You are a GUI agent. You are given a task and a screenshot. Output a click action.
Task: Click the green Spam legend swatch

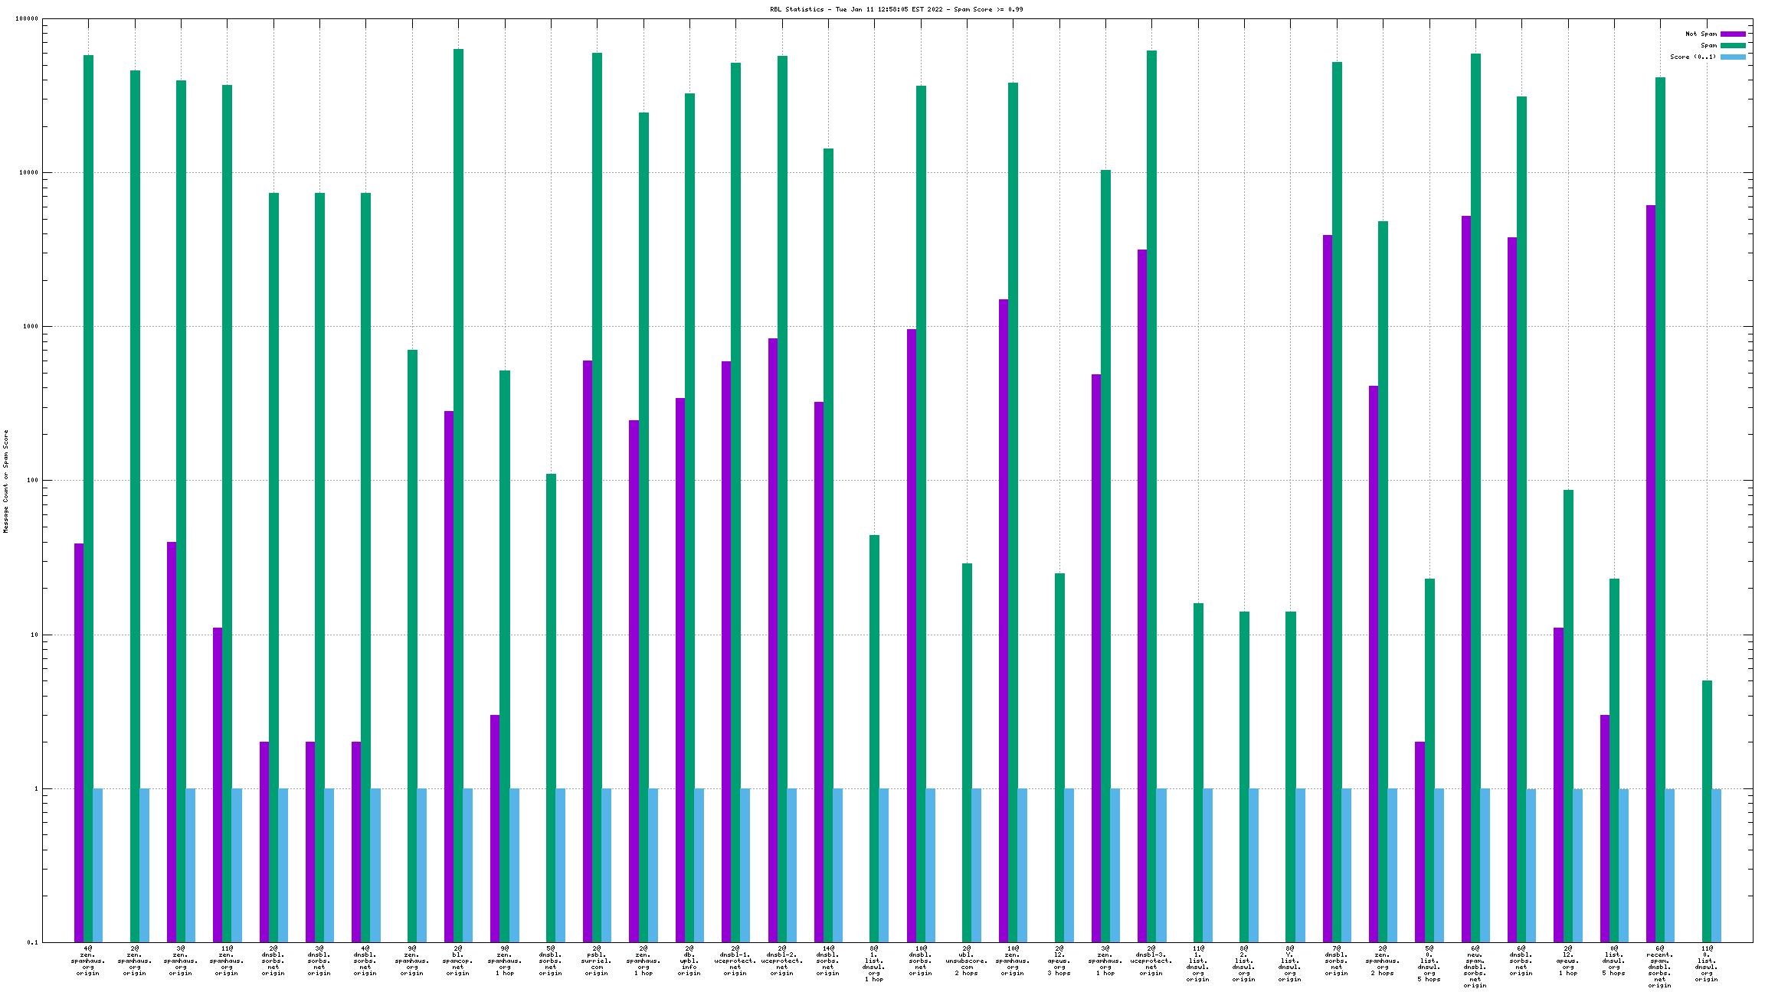(1733, 45)
